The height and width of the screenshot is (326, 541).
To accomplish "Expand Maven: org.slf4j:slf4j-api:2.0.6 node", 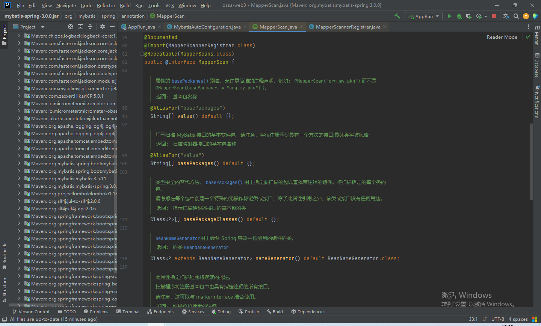I will tap(19, 208).
